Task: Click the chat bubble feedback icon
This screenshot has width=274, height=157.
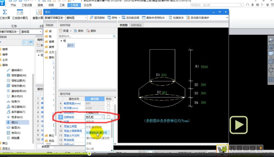Action: point(257,5)
